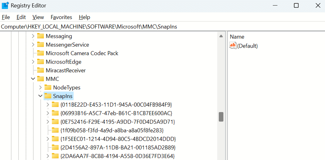Click the open SnapIns folder icon
The height and width of the screenshot is (160, 325).
tap(48, 96)
